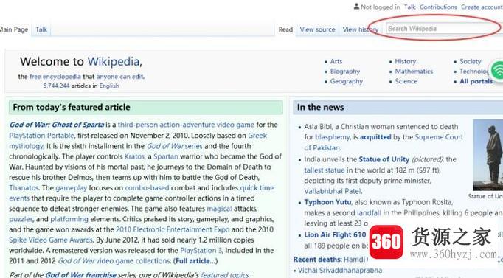
Task: Open the free encyclopedia link
Action: (55, 77)
